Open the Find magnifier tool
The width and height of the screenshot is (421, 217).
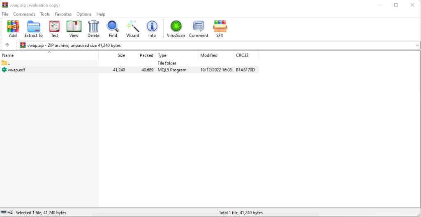point(113,29)
